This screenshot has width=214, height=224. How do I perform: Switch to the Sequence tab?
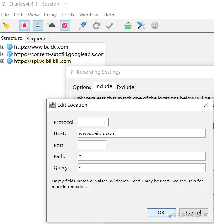[x=38, y=39]
